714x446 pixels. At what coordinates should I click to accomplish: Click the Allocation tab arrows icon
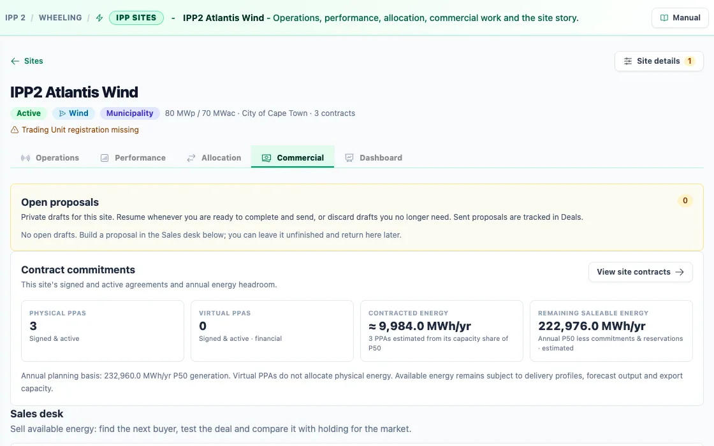(191, 158)
